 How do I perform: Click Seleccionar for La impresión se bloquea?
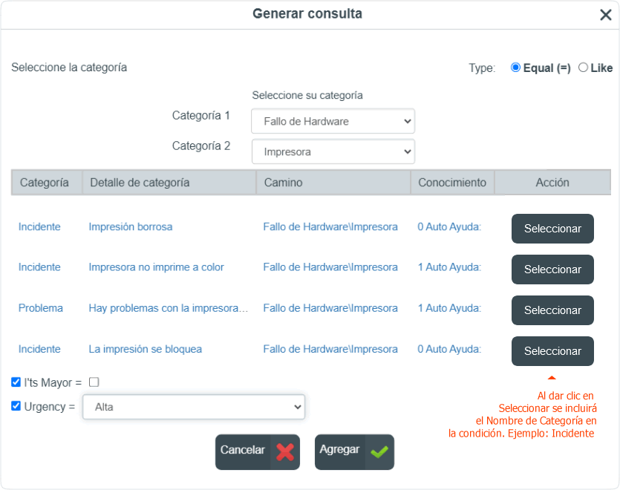(552, 351)
